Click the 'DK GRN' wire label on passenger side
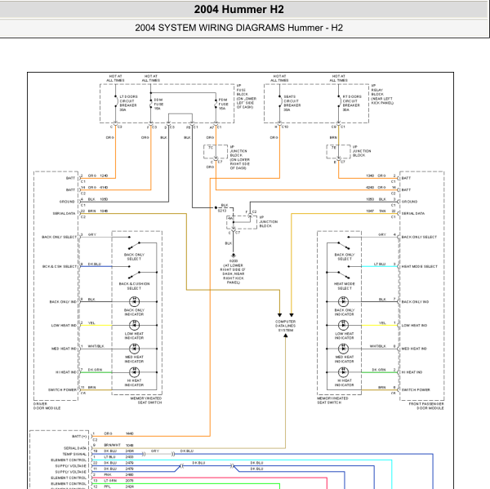The image size is (490, 489). coord(379,370)
